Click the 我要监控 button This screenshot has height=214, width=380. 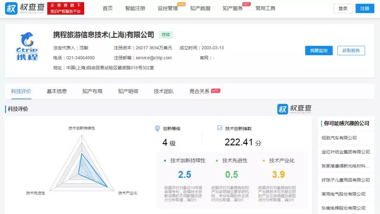point(318,50)
